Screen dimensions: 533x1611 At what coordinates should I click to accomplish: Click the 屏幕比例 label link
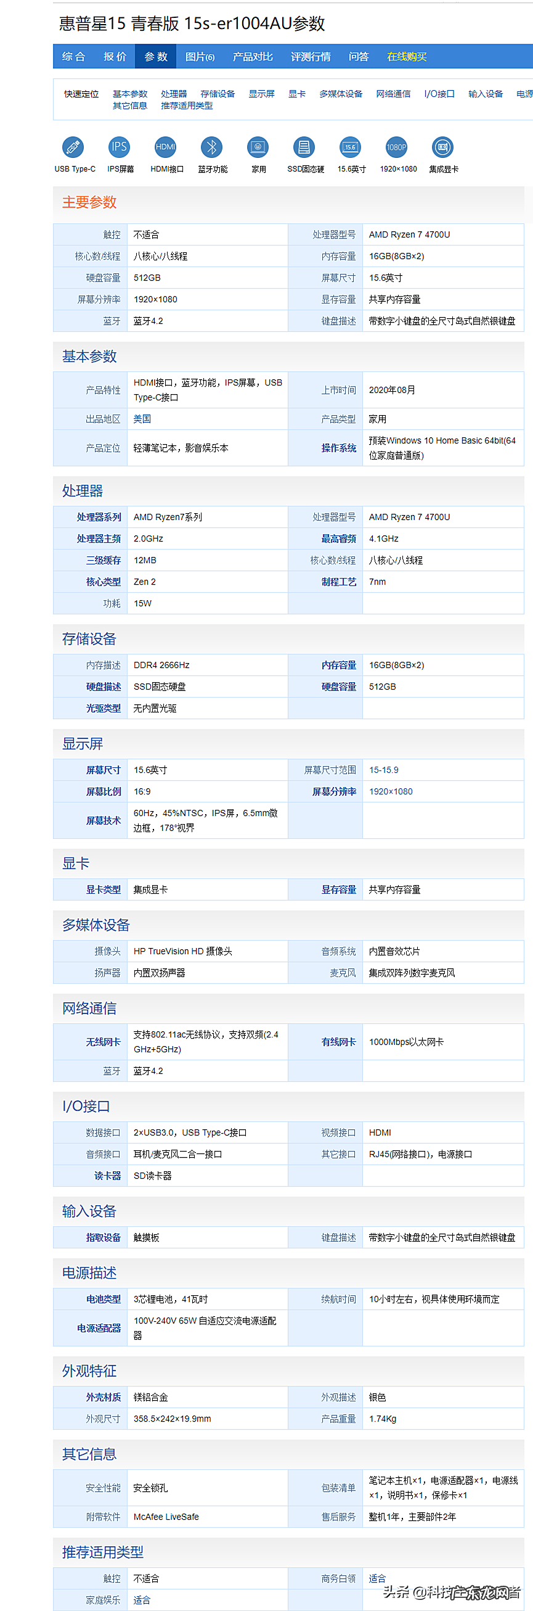pos(103,792)
